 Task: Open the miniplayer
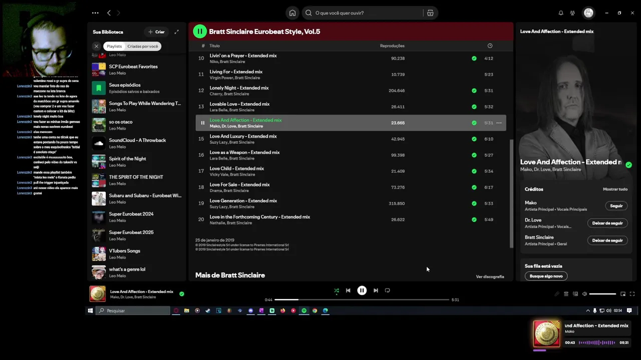(x=623, y=294)
